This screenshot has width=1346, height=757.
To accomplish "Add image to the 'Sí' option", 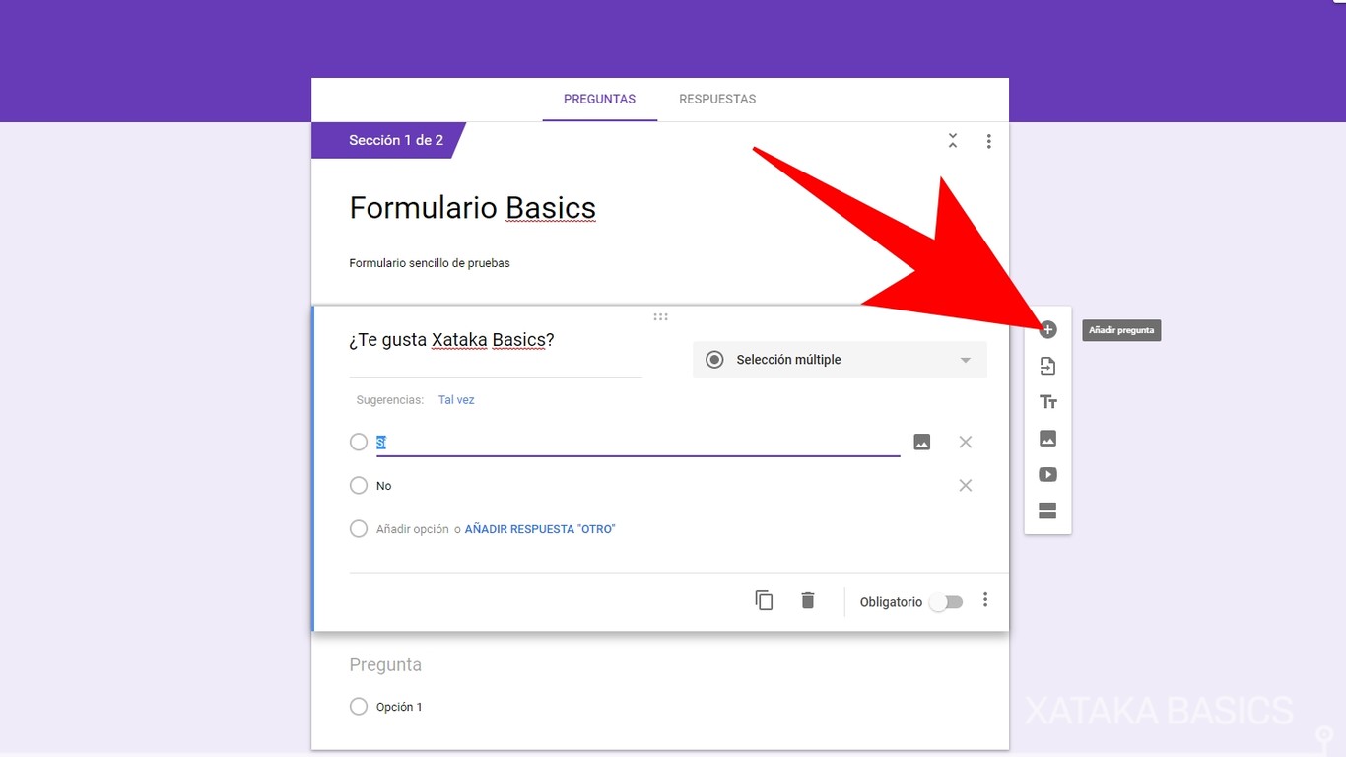I will point(921,443).
